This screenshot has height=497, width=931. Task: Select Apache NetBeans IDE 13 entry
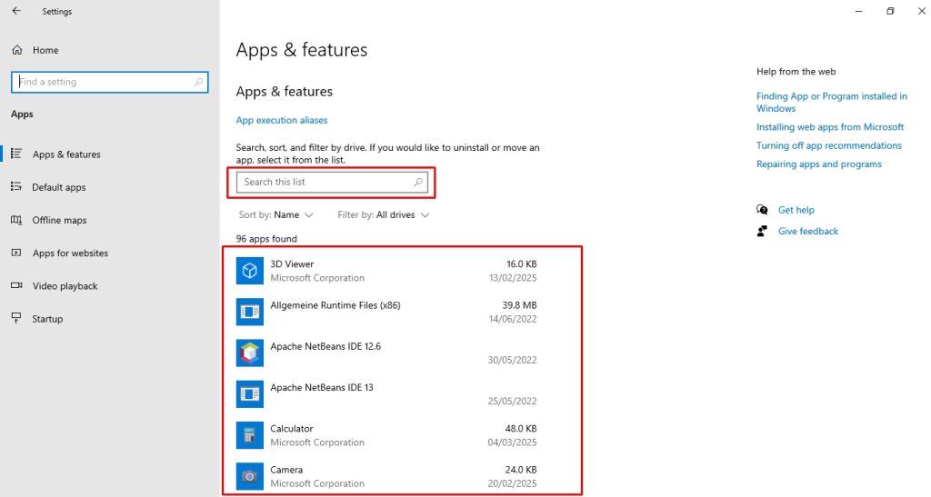tap(321, 387)
